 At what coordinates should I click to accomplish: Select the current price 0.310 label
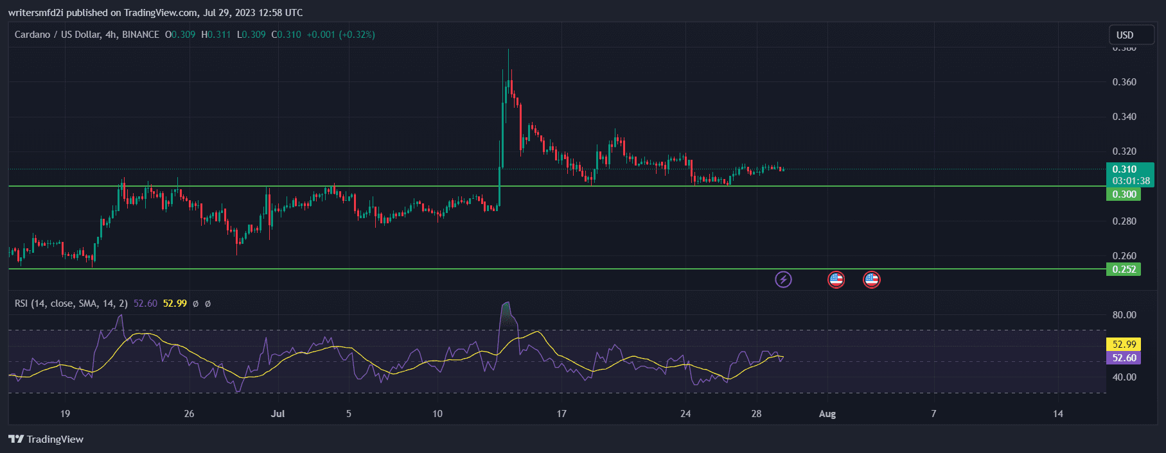coord(1124,169)
